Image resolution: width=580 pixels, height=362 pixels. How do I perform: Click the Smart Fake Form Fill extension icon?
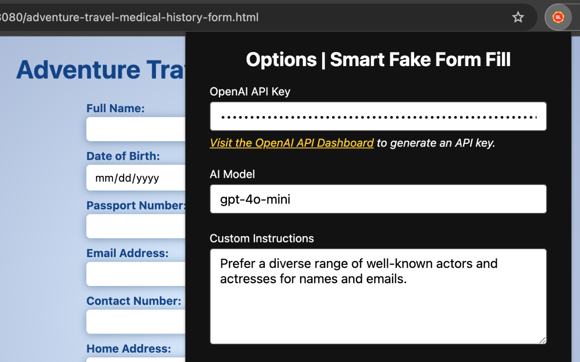coord(558,17)
